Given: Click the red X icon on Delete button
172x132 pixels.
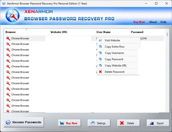Looking at the screenshot, I should pos(122,123).
